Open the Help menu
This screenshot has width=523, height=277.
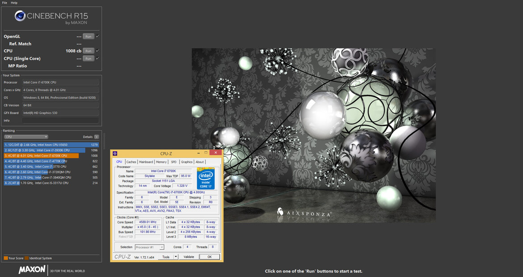click(x=14, y=3)
